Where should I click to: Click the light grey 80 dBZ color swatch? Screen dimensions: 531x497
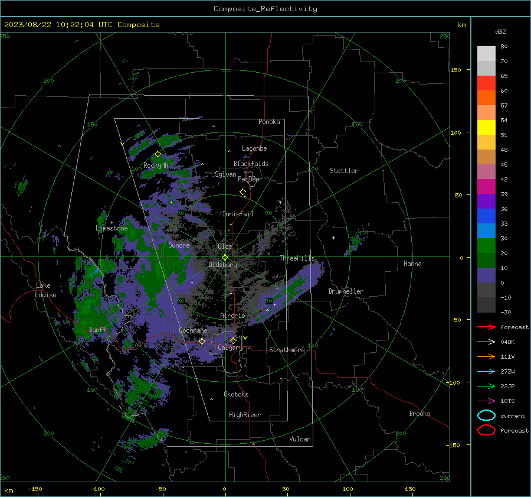[x=486, y=53]
